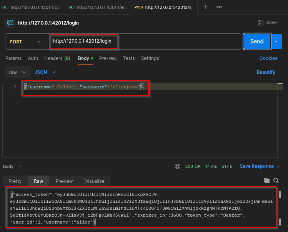Select the POST login request tab
288x232 pixels.
[164, 7]
